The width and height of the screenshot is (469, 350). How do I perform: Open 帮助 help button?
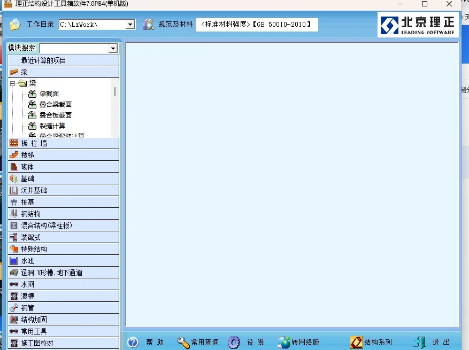(x=145, y=342)
